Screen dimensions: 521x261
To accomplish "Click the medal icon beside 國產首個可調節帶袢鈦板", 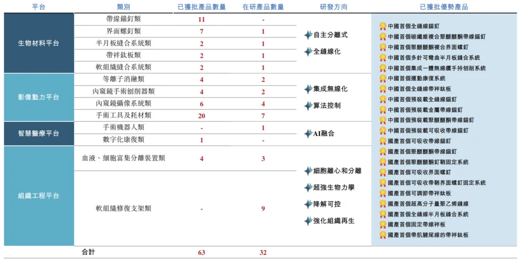I will pyautogui.click(x=383, y=193).
